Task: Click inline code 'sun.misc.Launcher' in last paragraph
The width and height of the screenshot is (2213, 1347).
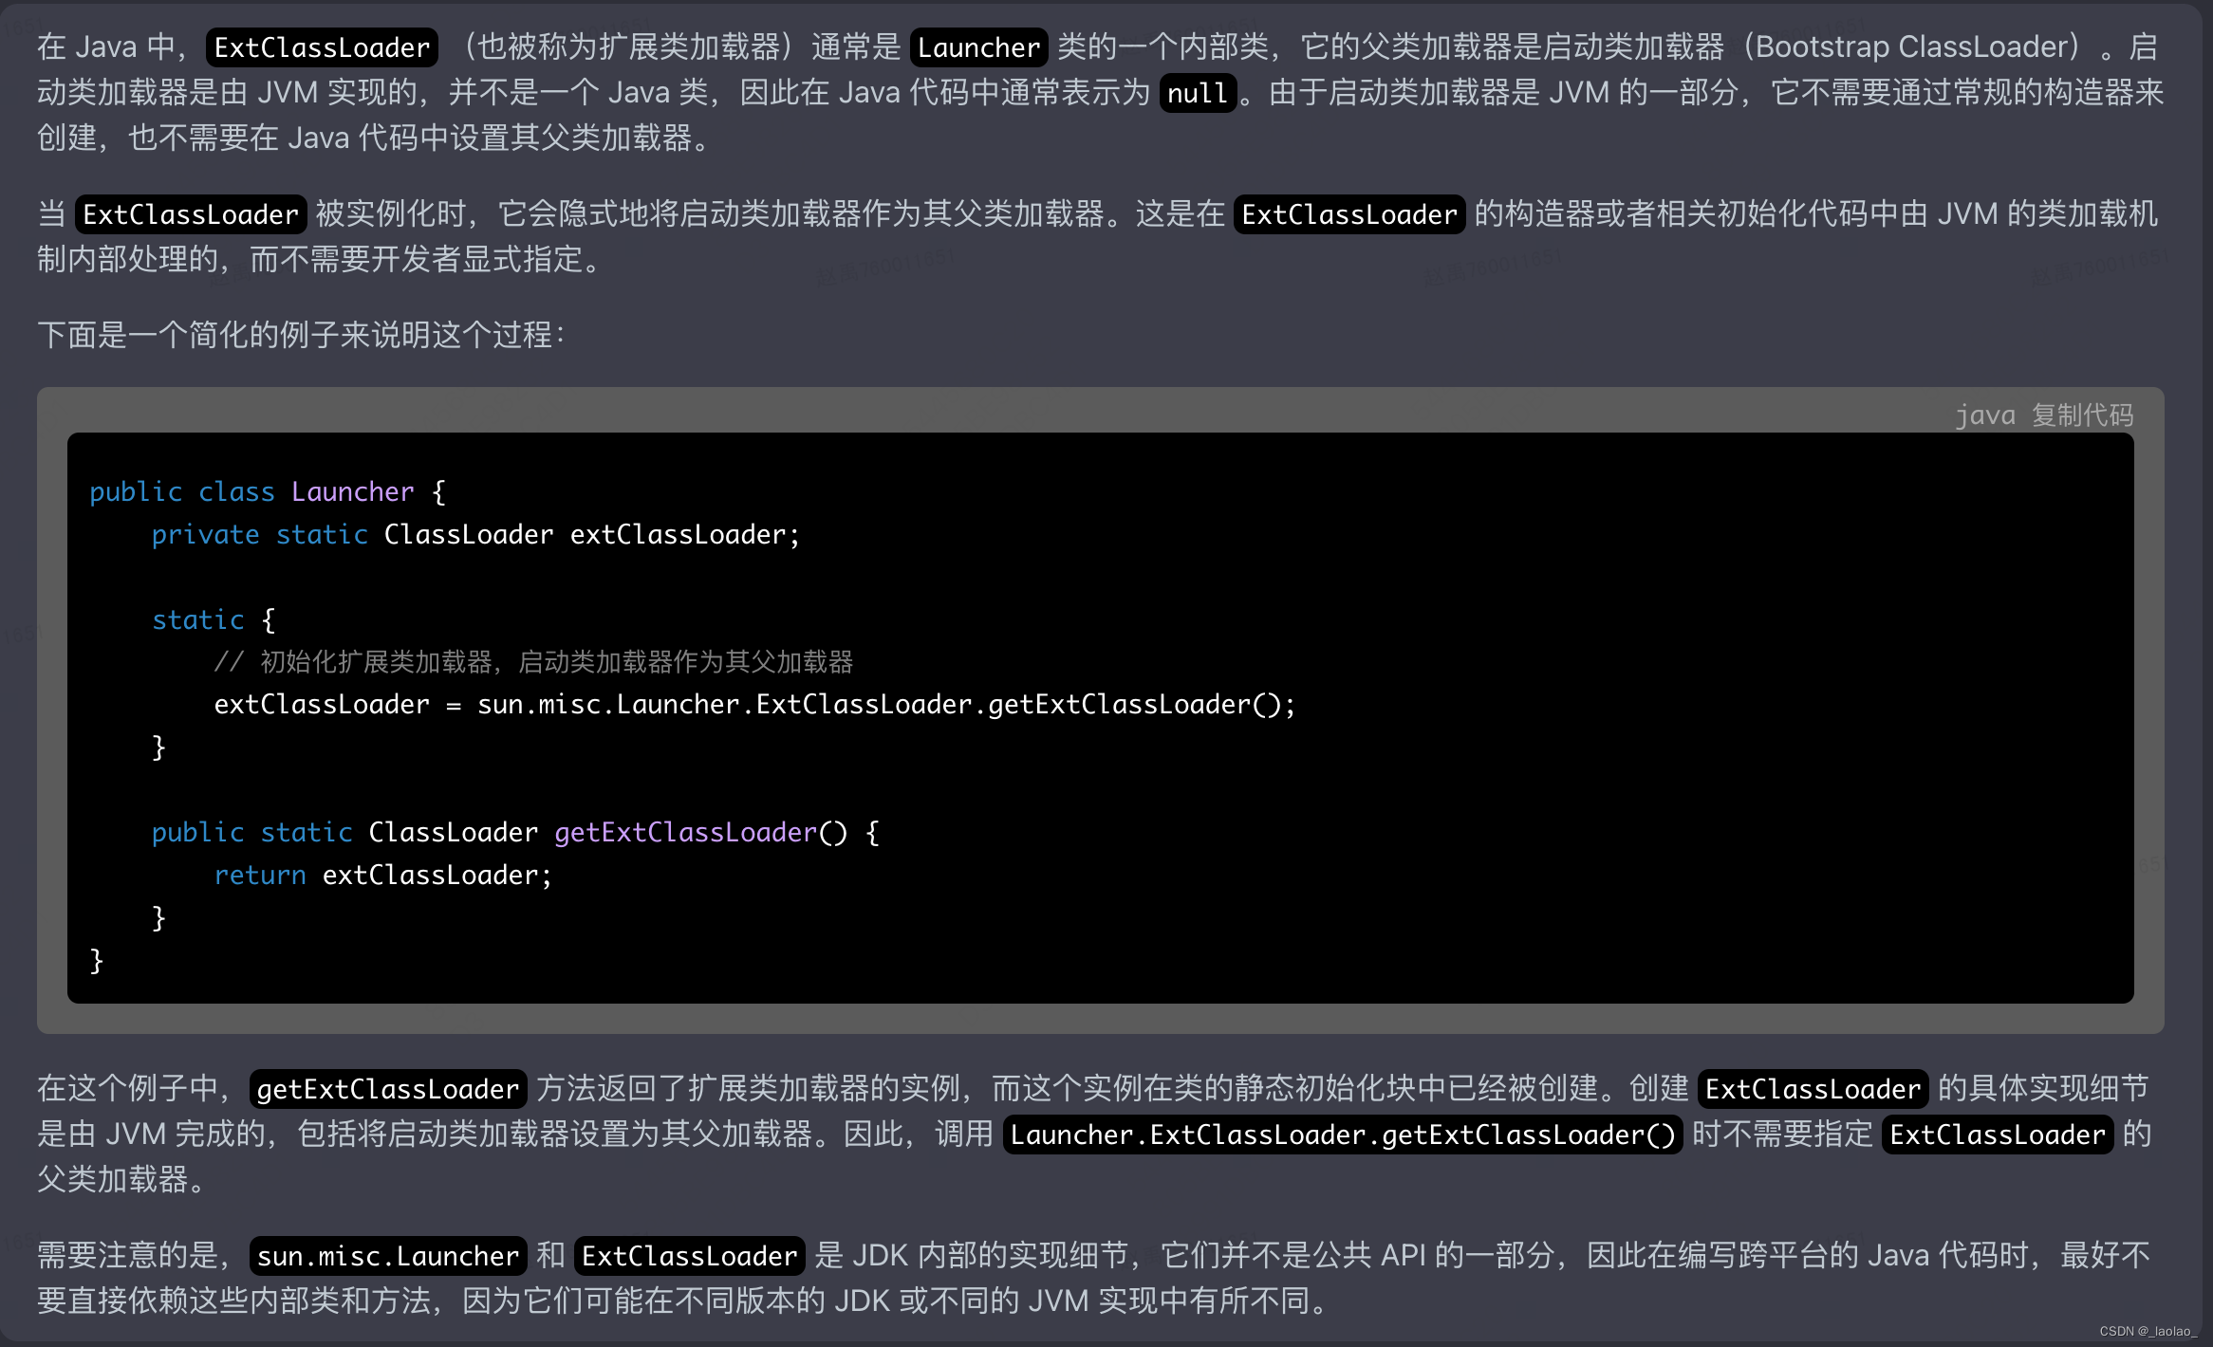Action: 388,1256
